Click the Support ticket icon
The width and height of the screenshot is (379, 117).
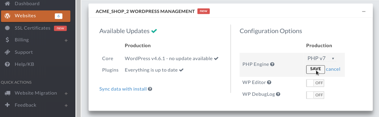tap(8, 52)
